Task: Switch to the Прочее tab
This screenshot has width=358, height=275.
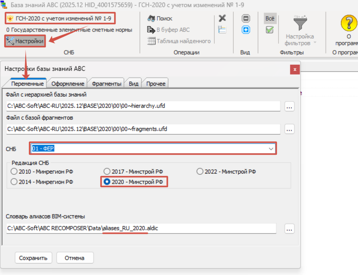Action: coord(156,84)
